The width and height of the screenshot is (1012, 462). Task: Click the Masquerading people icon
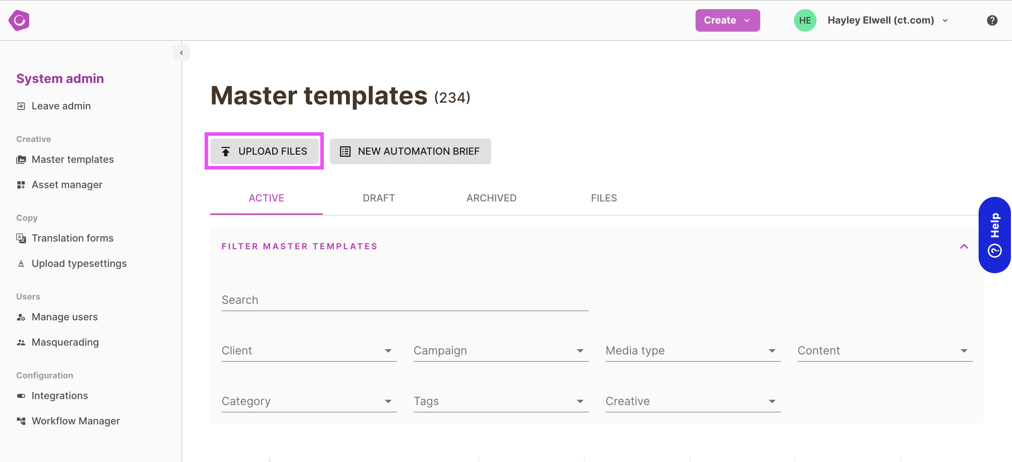click(x=21, y=342)
